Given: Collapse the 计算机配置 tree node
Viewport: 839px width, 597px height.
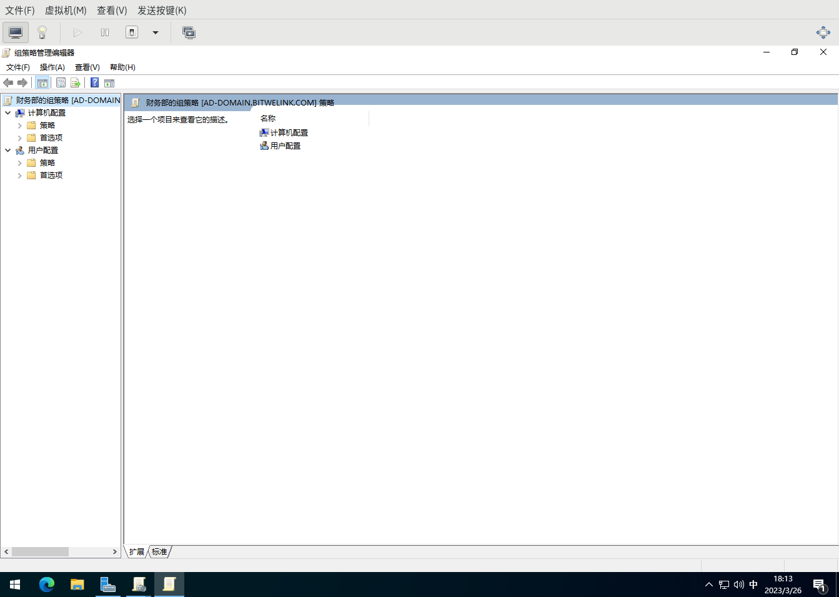Looking at the screenshot, I should pos(7,113).
